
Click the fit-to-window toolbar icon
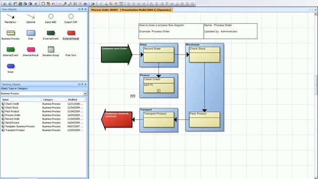point(75,3)
